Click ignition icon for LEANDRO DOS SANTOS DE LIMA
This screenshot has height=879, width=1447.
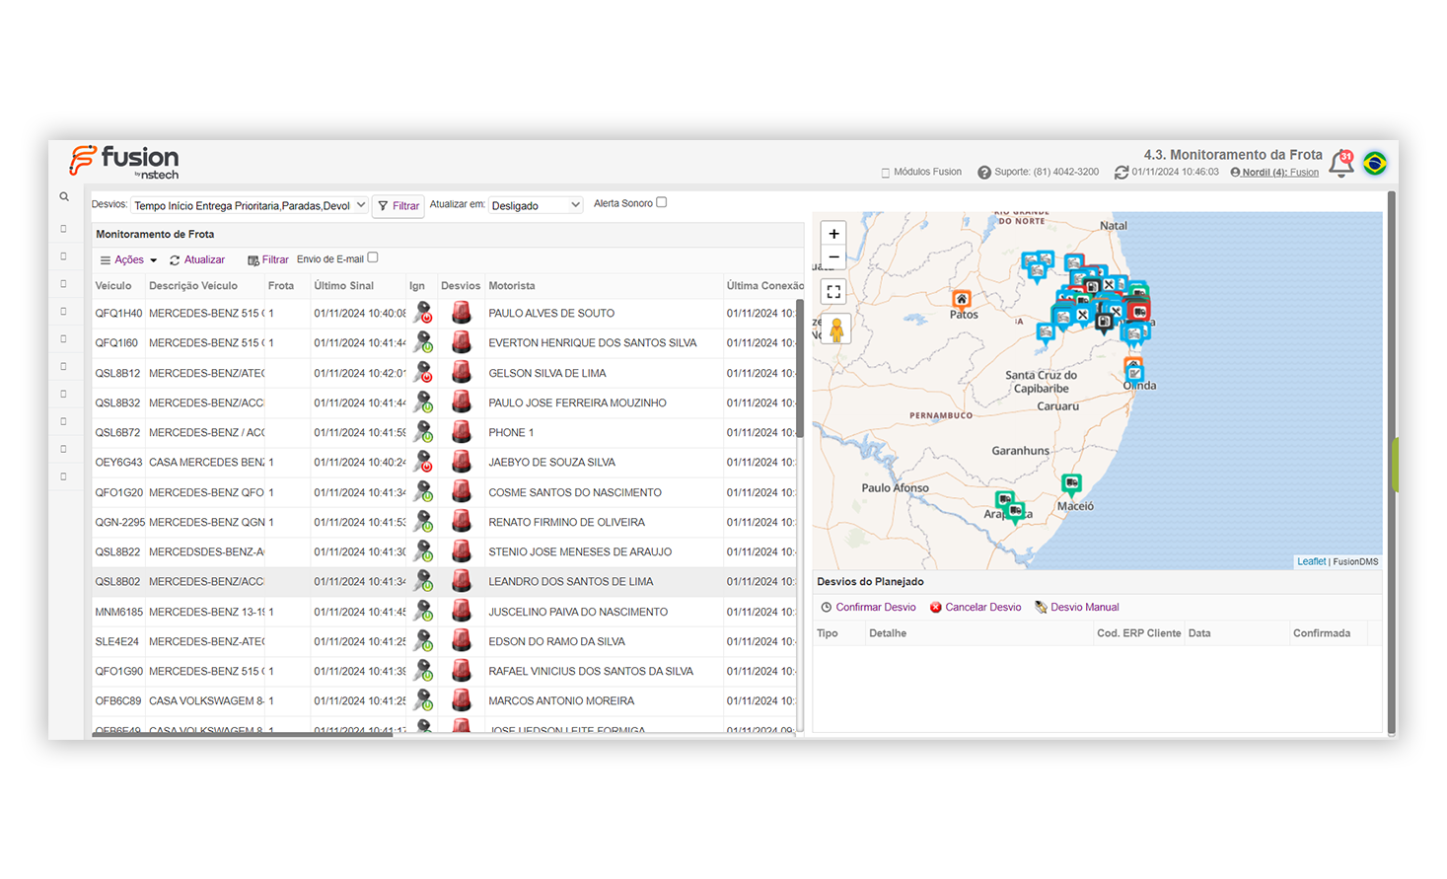tap(423, 581)
